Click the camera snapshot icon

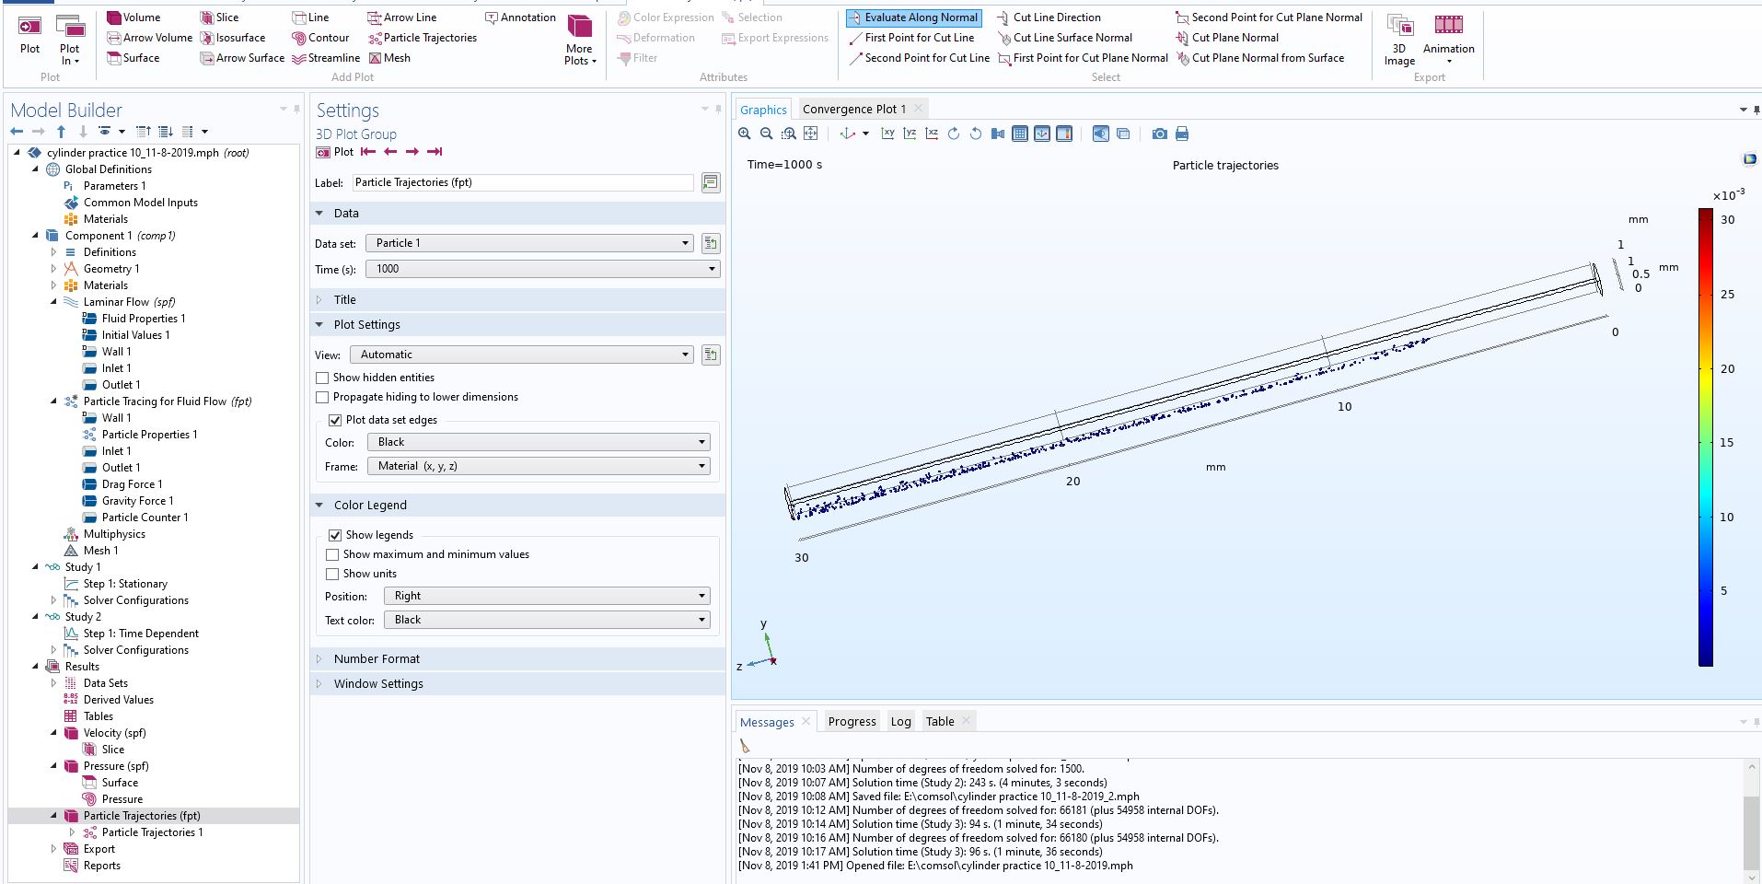(1159, 134)
